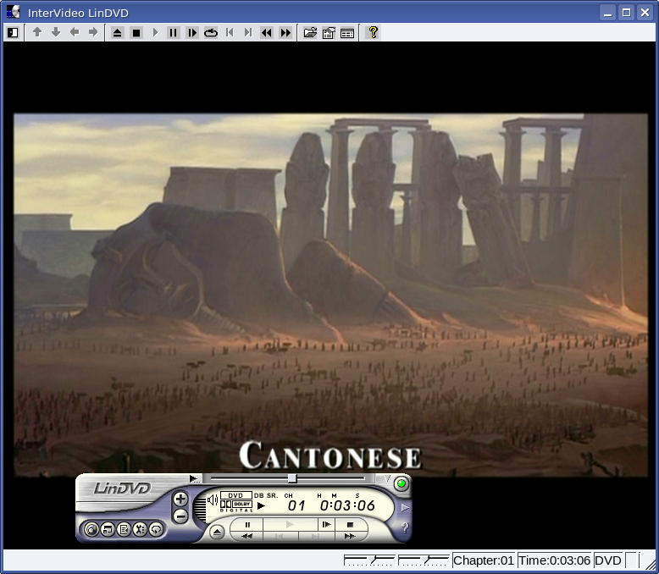Click the right arrow navigation button in toolbar
This screenshot has width=659, height=574.
93,32
